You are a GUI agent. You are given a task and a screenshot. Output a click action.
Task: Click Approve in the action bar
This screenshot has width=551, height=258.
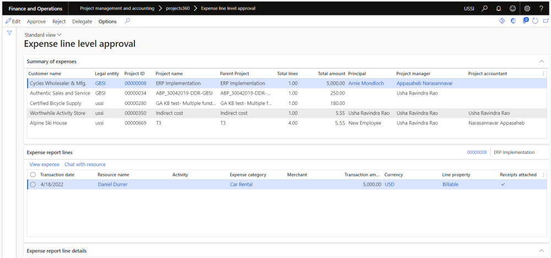pyautogui.click(x=36, y=21)
